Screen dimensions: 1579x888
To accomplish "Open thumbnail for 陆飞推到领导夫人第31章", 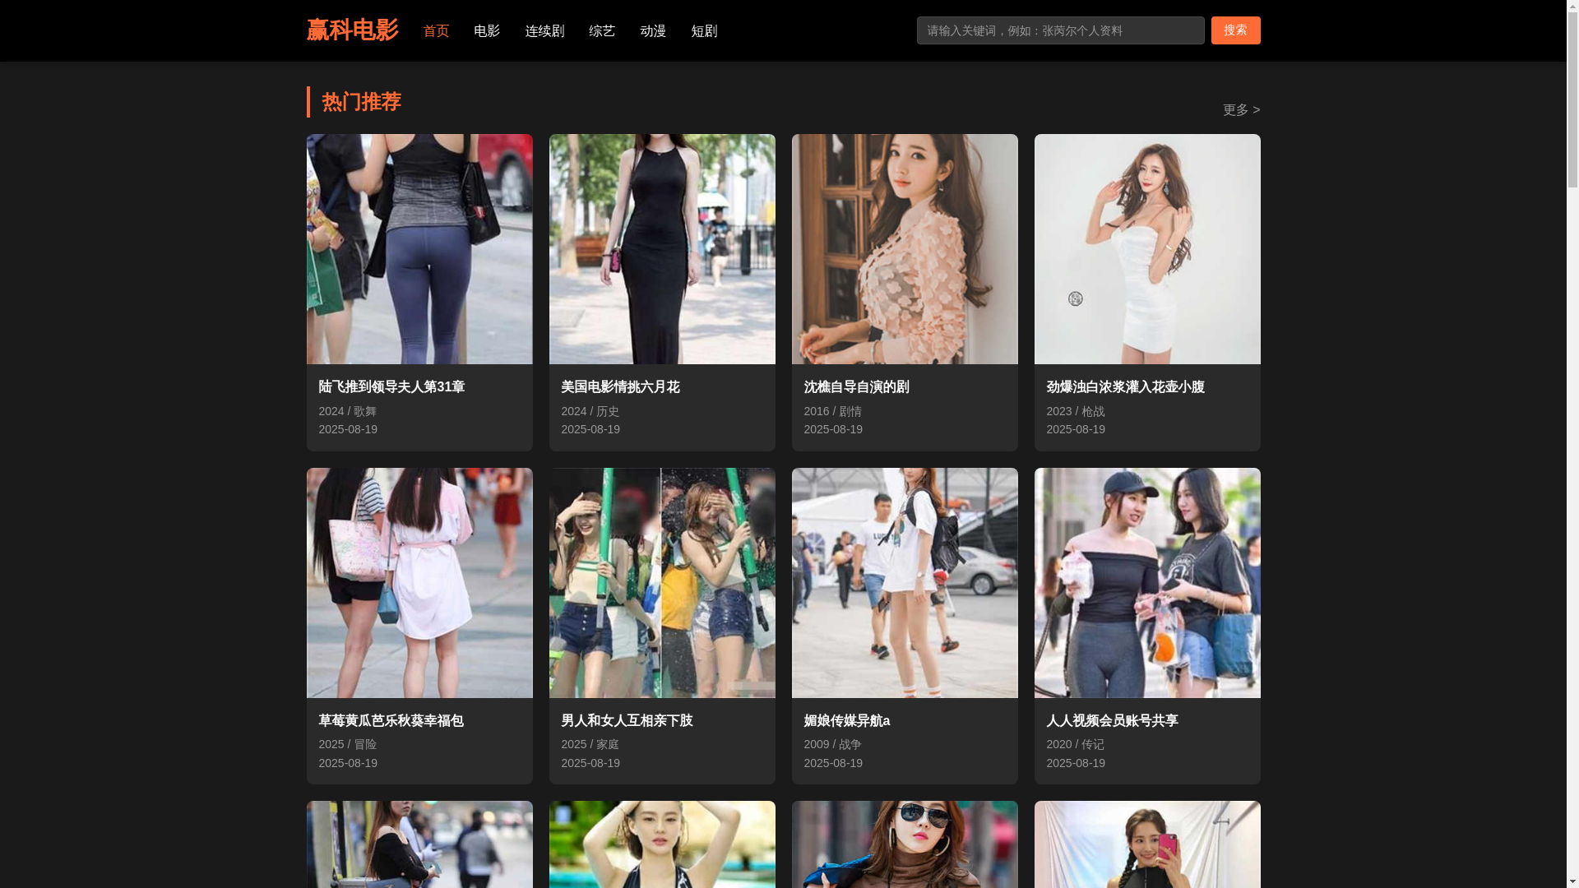I will (419, 249).
